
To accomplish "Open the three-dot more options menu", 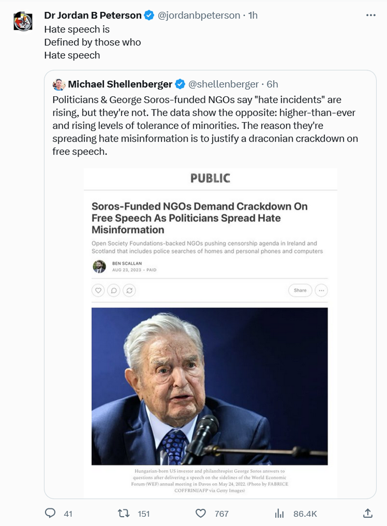I will point(371,15).
